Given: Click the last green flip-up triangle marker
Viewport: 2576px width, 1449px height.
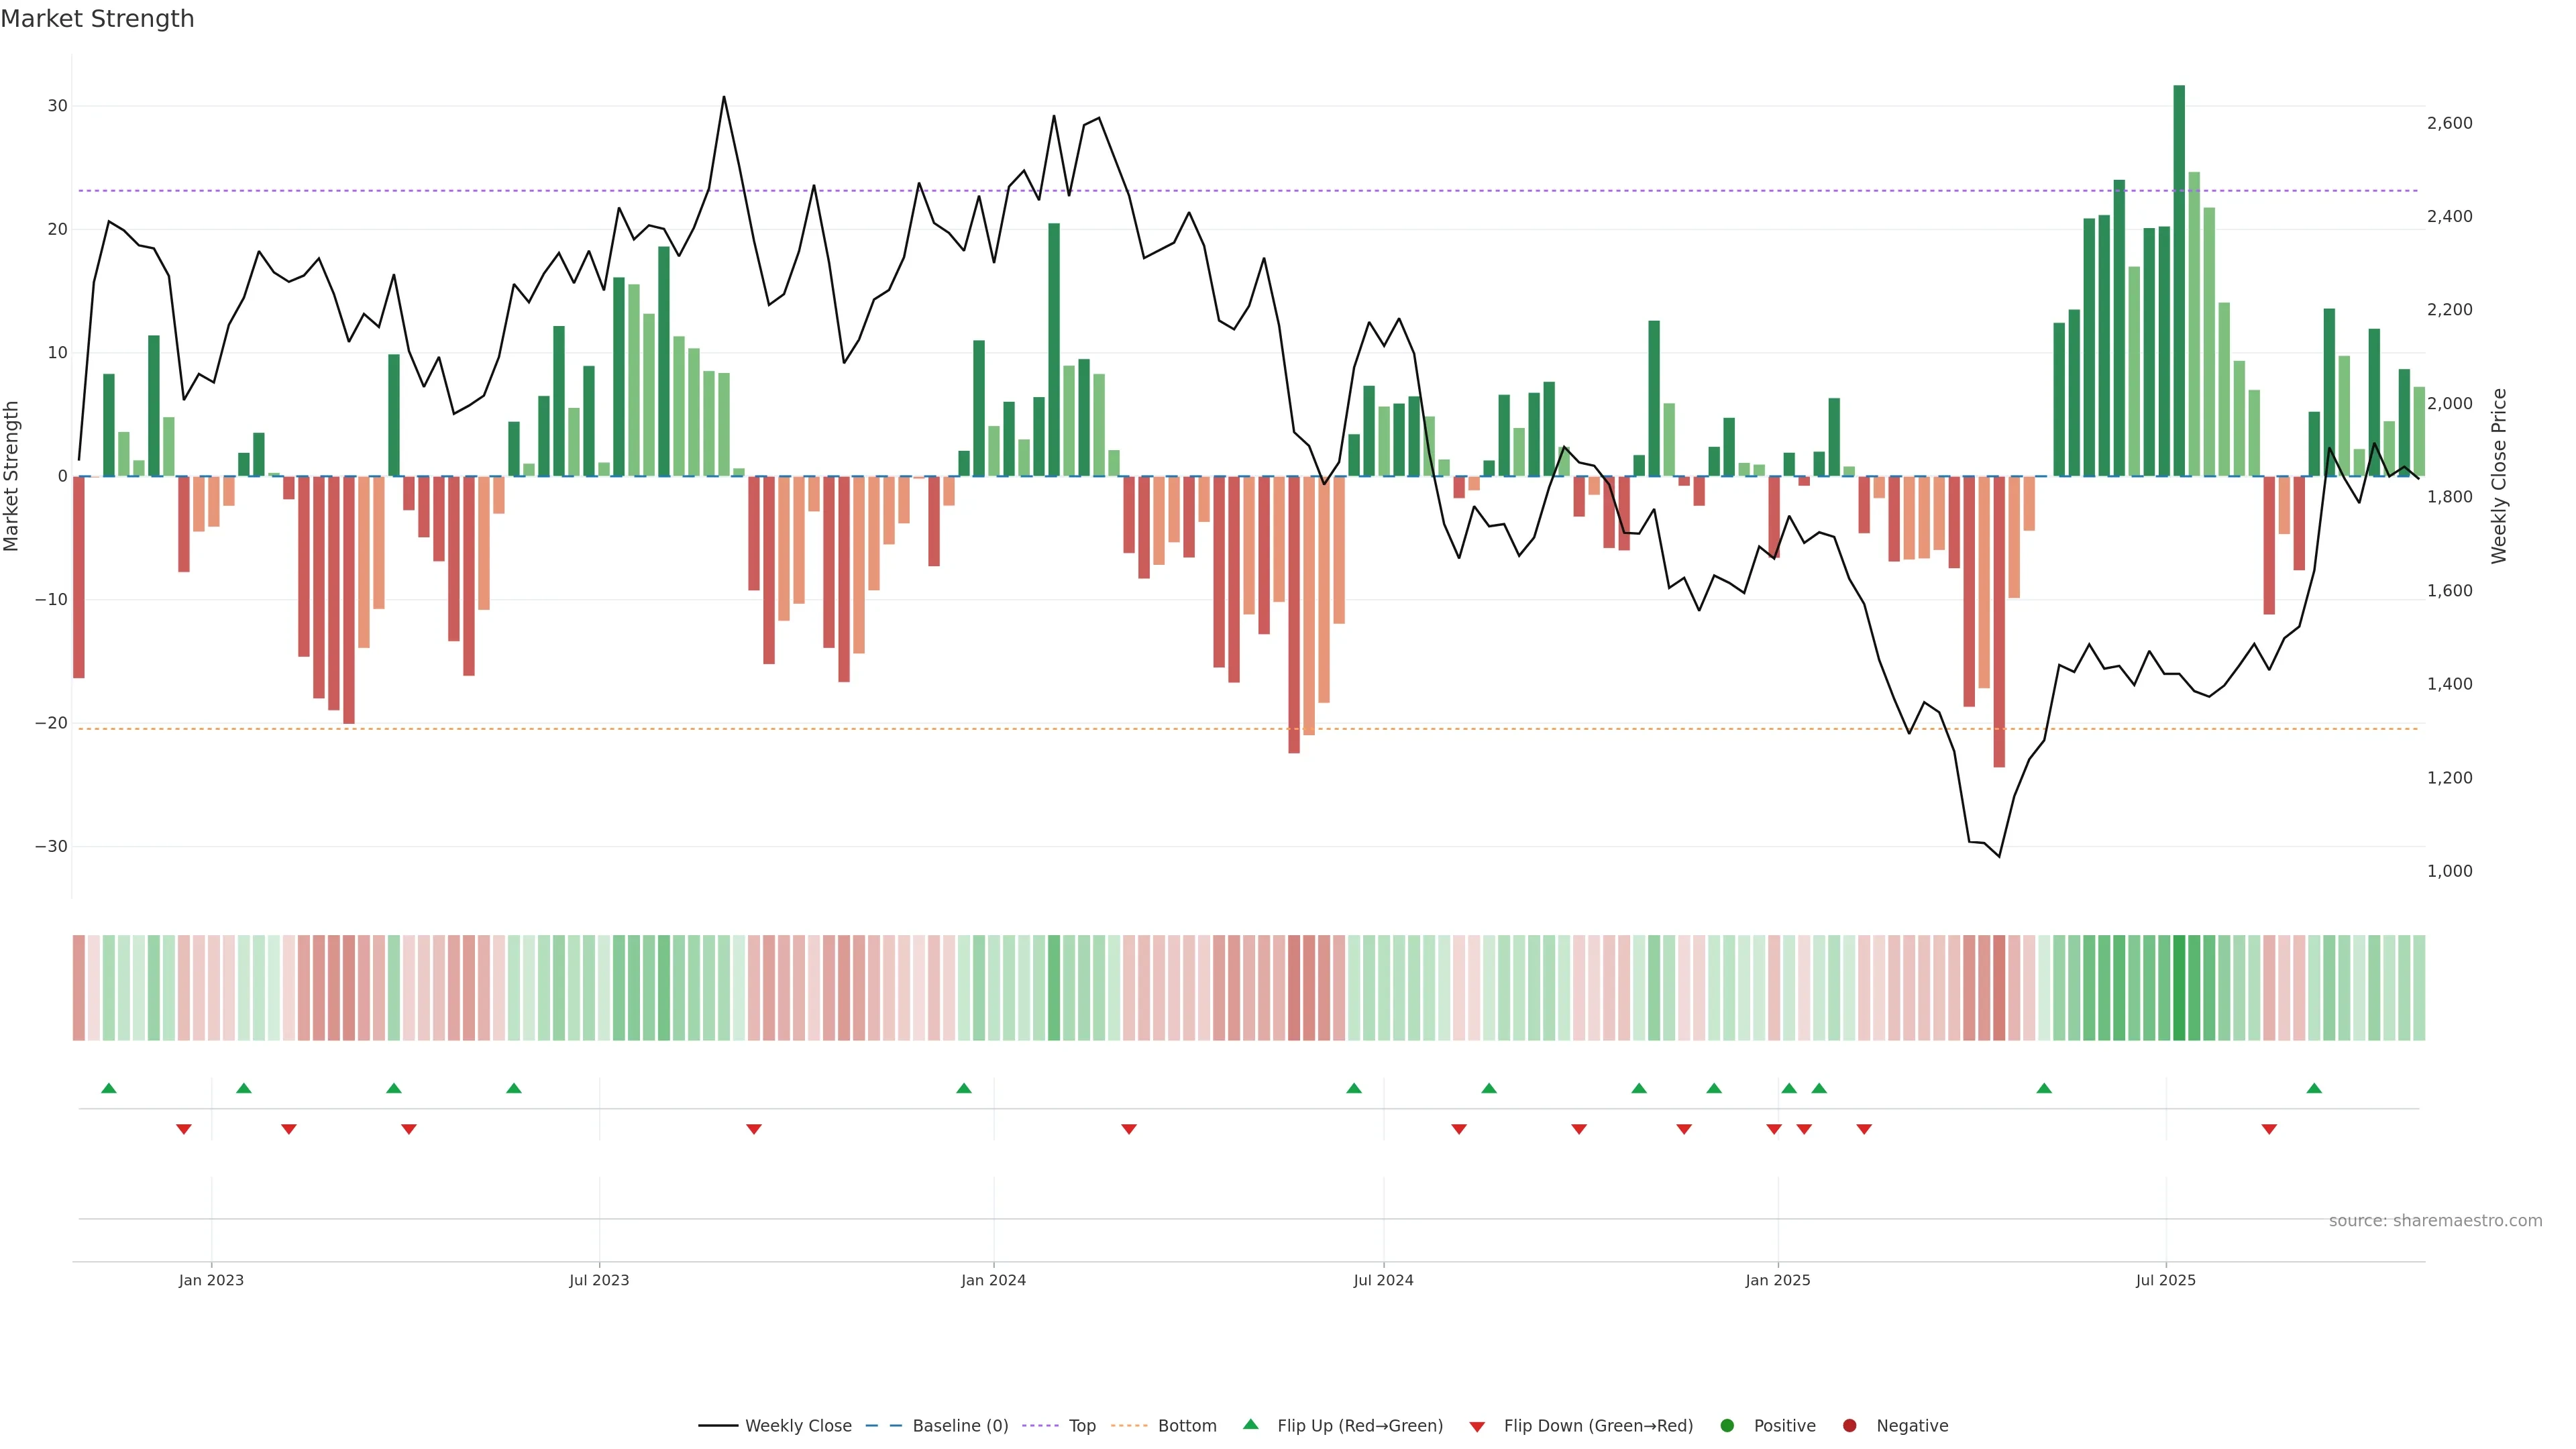Looking at the screenshot, I should pyautogui.click(x=2314, y=1088).
